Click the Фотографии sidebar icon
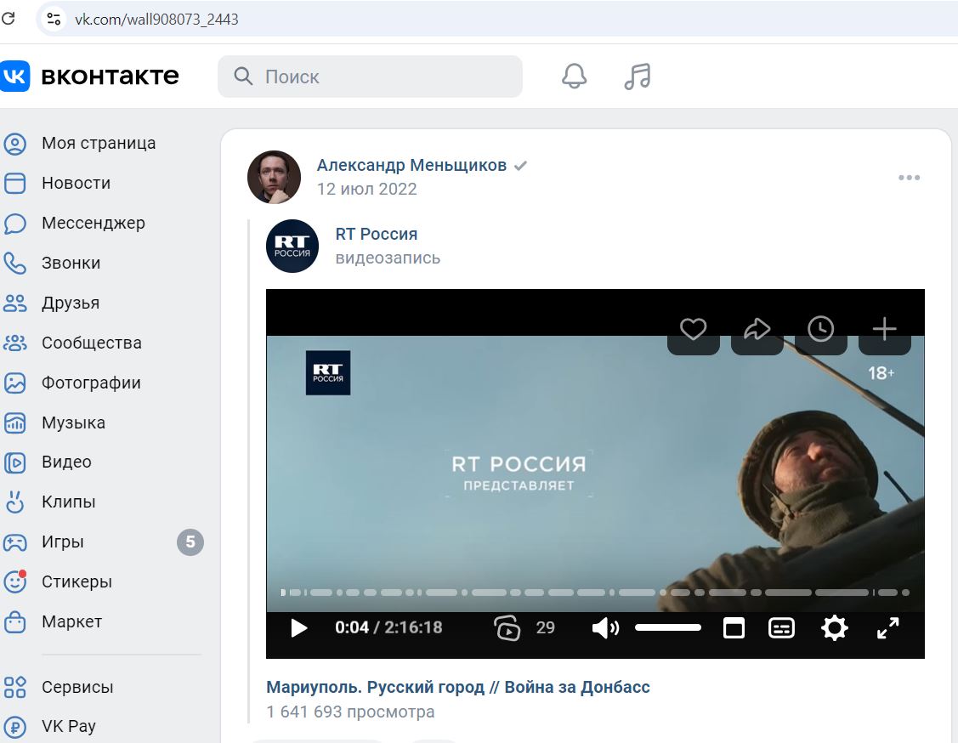This screenshot has height=743, width=958. tap(14, 383)
